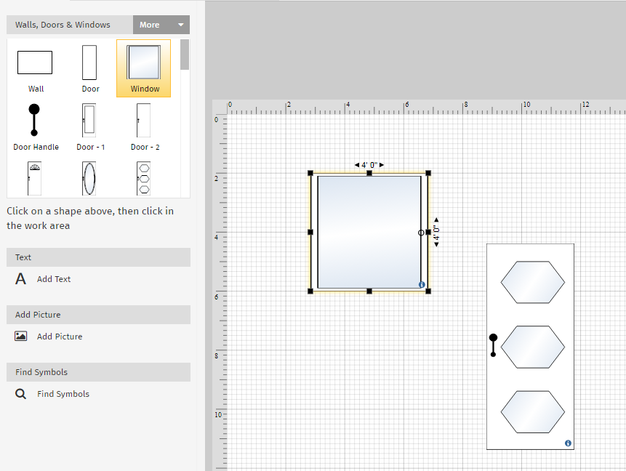The width and height of the screenshot is (626, 471).
Task: Select the Door Handle symbol
Action: tap(34, 121)
